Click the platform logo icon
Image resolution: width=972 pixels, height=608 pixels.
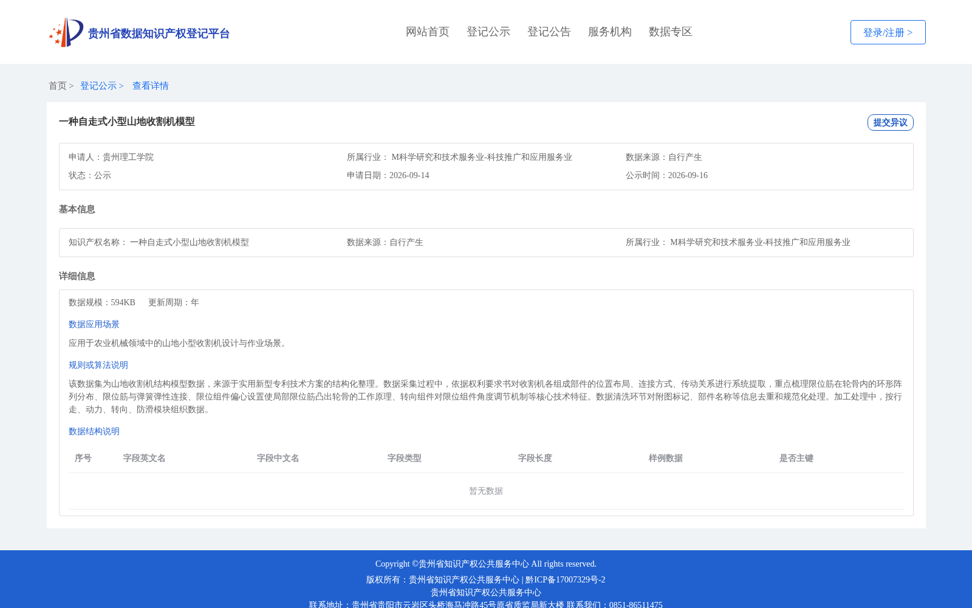click(x=66, y=32)
